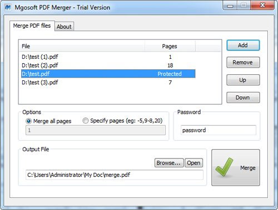Screen dimensions: 278x210
Task: Select row D:\test (1).pdf
Action: (108, 57)
